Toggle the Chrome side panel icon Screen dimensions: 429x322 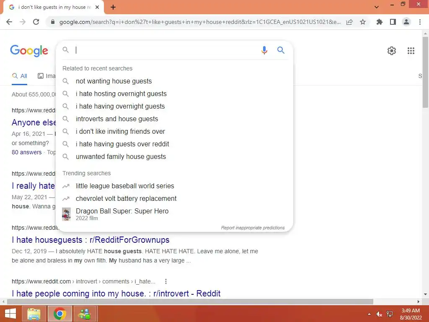(x=393, y=22)
